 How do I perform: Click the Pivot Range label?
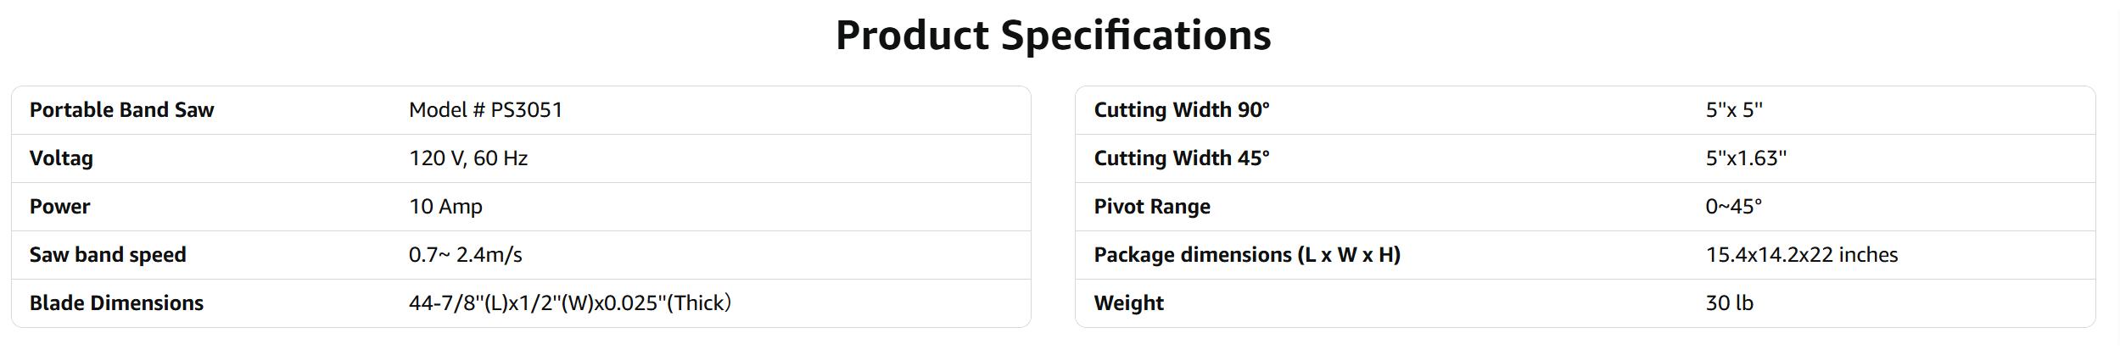point(1151,207)
